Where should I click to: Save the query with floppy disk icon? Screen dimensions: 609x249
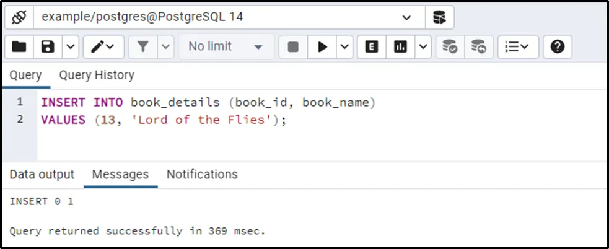click(x=48, y=47)
